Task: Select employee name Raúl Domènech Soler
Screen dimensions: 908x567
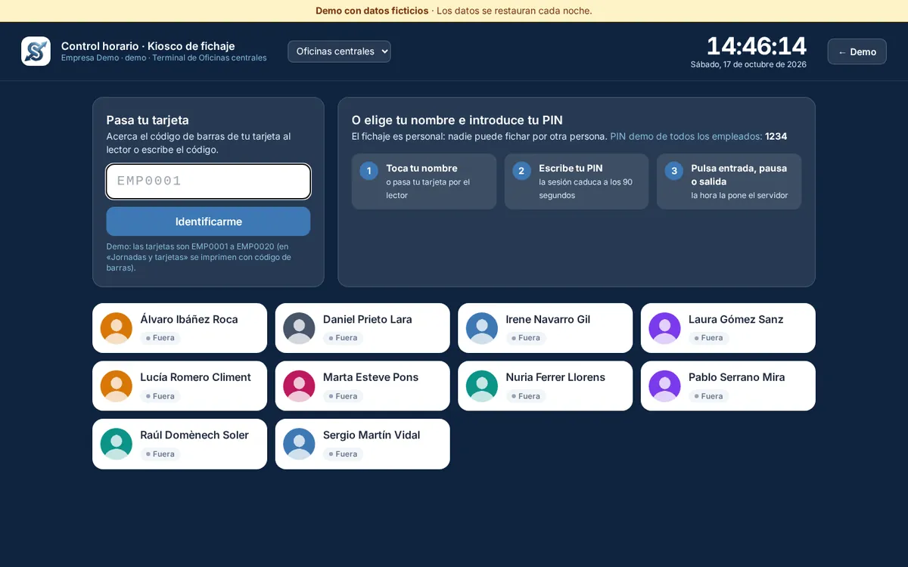Action: (x=194, y=435)
